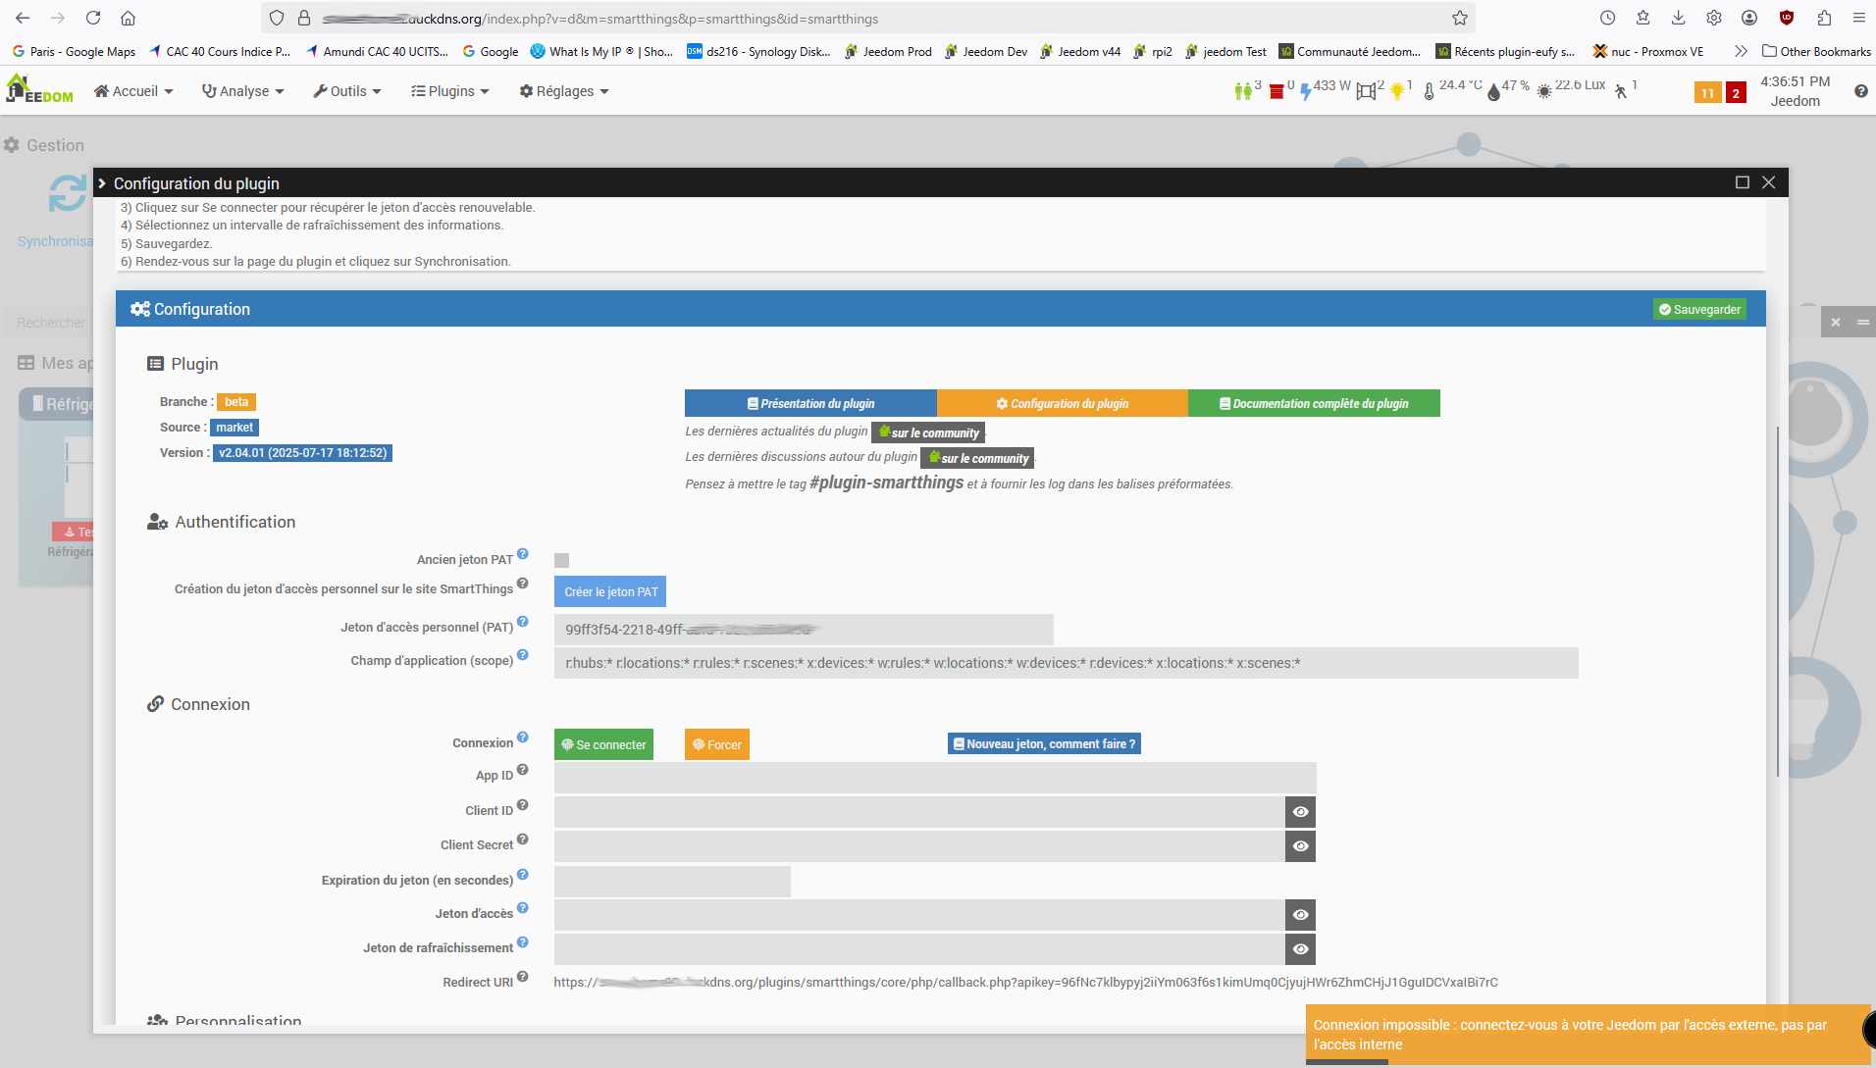Click the red 2 updates badge
The image size is (1876, 1068).
(x=1736, y=92)
